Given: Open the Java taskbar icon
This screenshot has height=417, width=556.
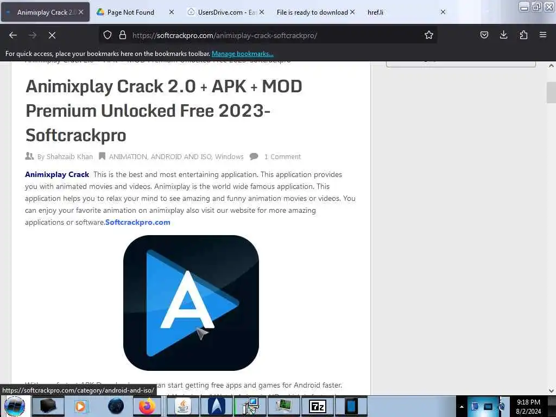Looking at the screenshot, I should [x=182, y=406].
